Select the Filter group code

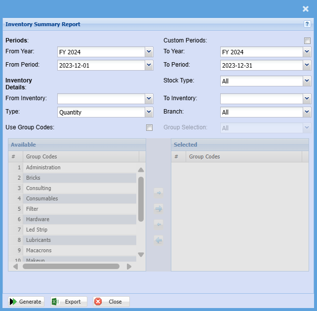click(73, 209)
